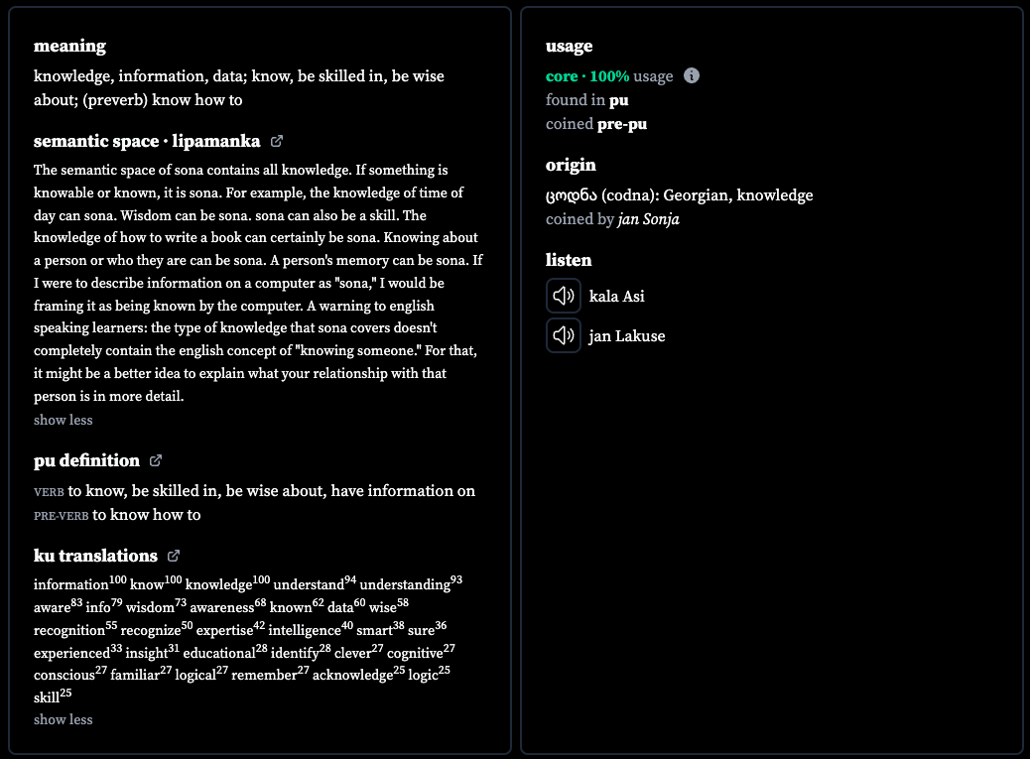Open the ku translations external link icon

[x=174, y=557]
